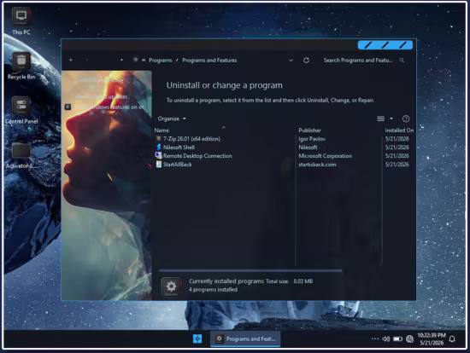Viewport: 470px width, 353px height.
Task: Select Programs and Features breadcrumb
Action: click(209, 61)
